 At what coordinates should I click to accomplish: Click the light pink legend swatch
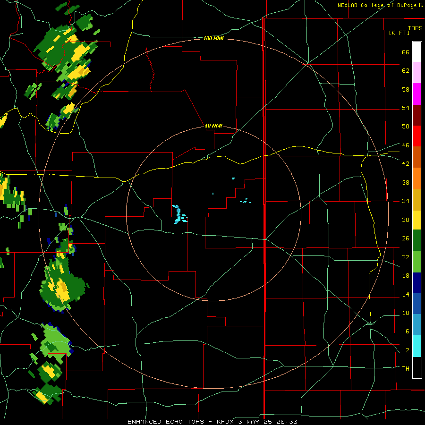pos(417,72)
